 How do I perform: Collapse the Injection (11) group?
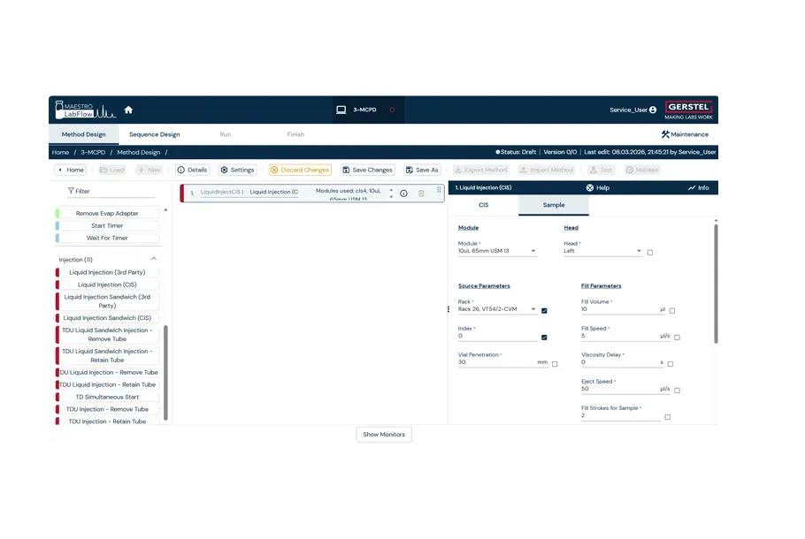point(154,259)
